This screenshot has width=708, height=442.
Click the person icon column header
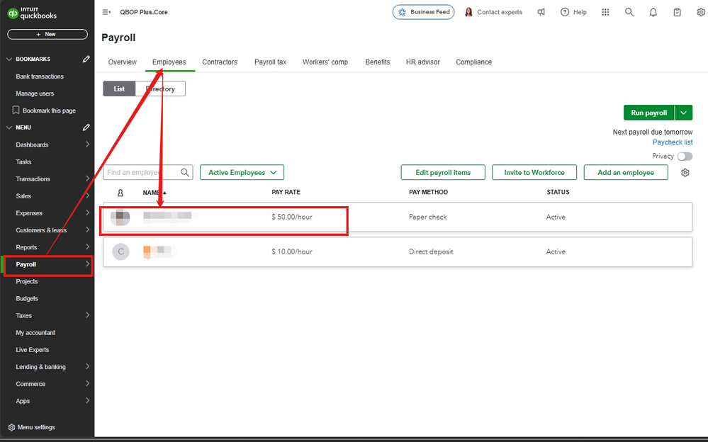pyautogui.click(x=120, y=193)
